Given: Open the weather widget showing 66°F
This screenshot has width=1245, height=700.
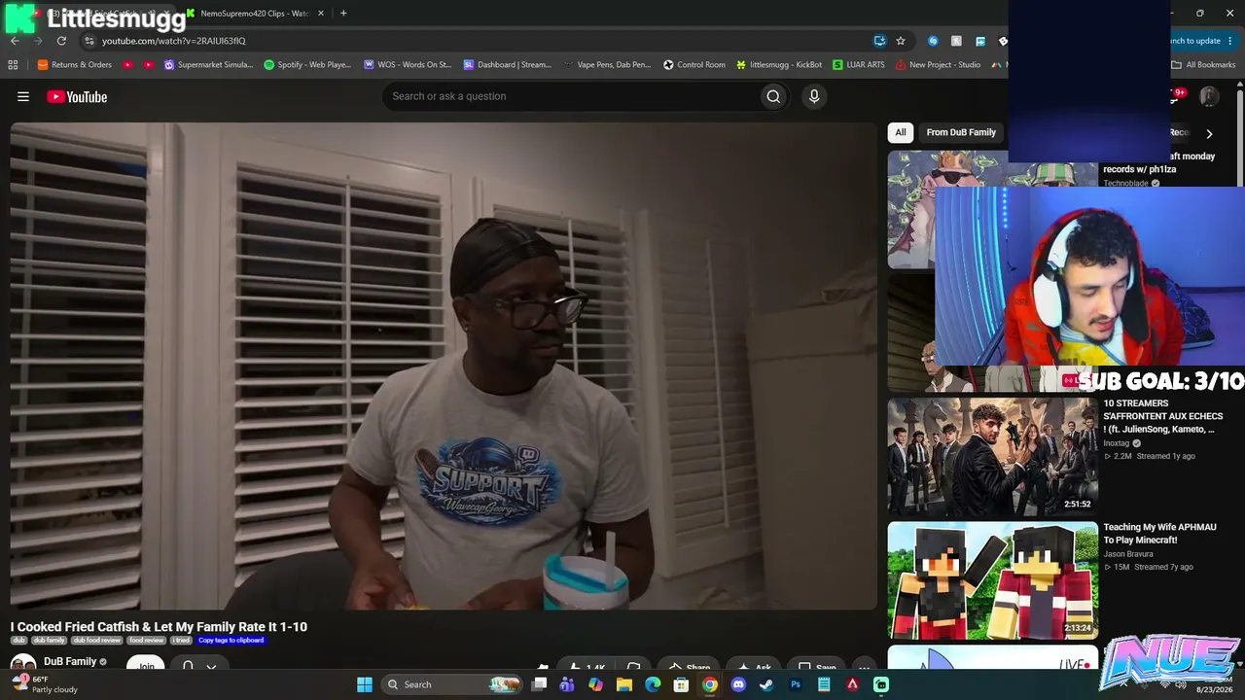Looking at the screenshot, I should click(44, 684).
